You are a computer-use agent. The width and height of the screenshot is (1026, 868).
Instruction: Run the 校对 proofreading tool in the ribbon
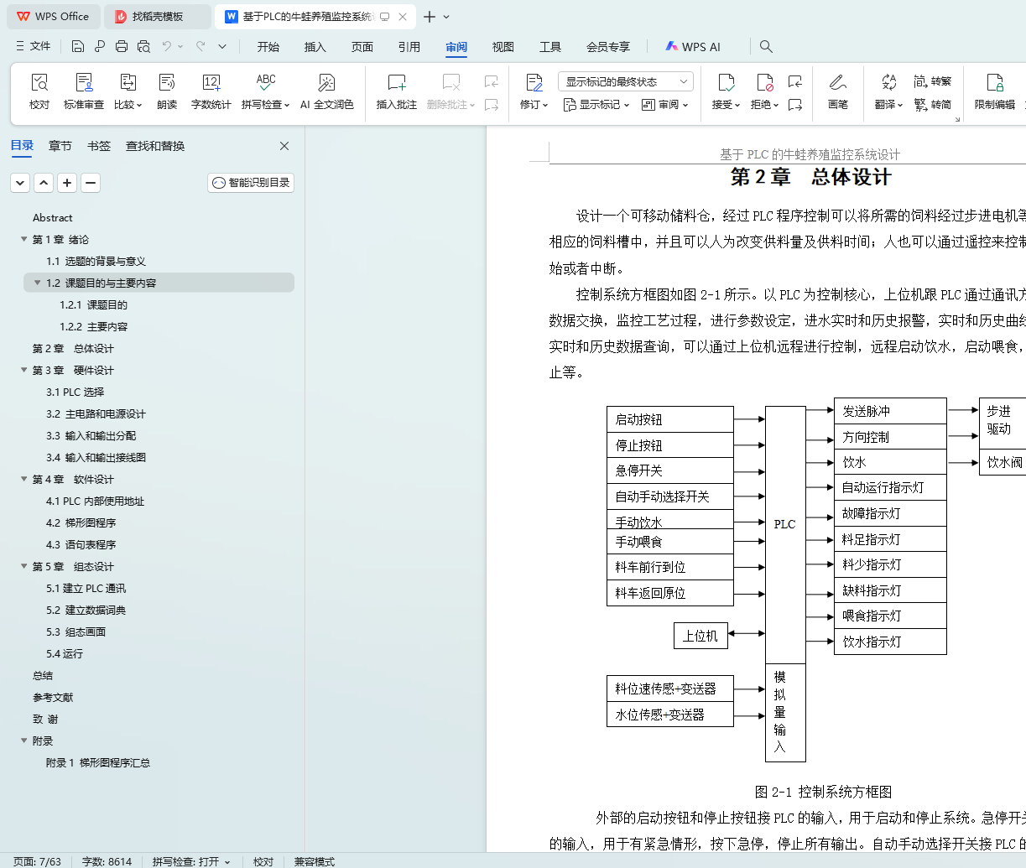point(39,91)
